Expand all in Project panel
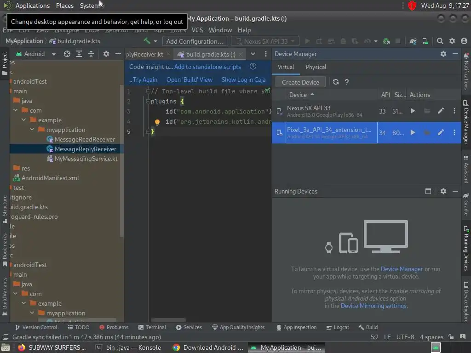471x353 pixels. click(x=79, y=54)
